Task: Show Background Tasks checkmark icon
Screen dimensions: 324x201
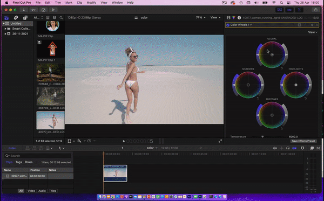Action: pos(43,10)
